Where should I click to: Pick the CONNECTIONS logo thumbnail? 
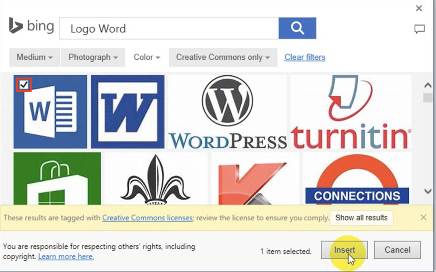(357, 178)
